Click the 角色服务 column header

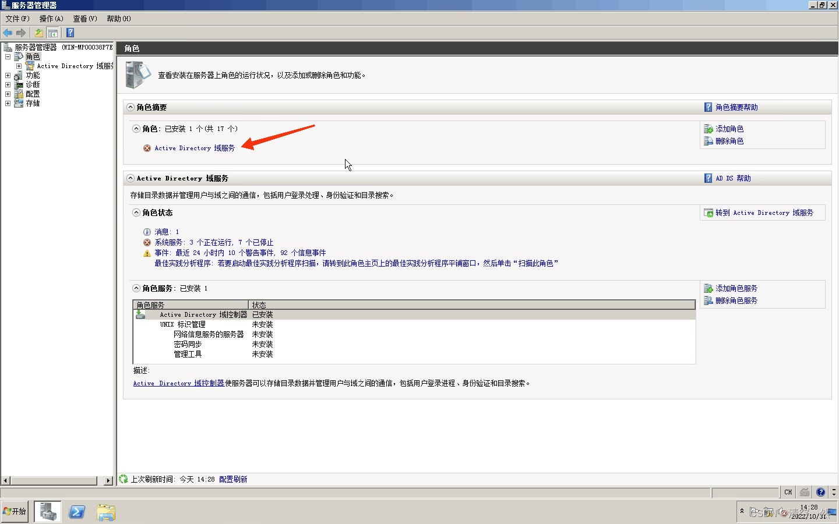point(191,305)
